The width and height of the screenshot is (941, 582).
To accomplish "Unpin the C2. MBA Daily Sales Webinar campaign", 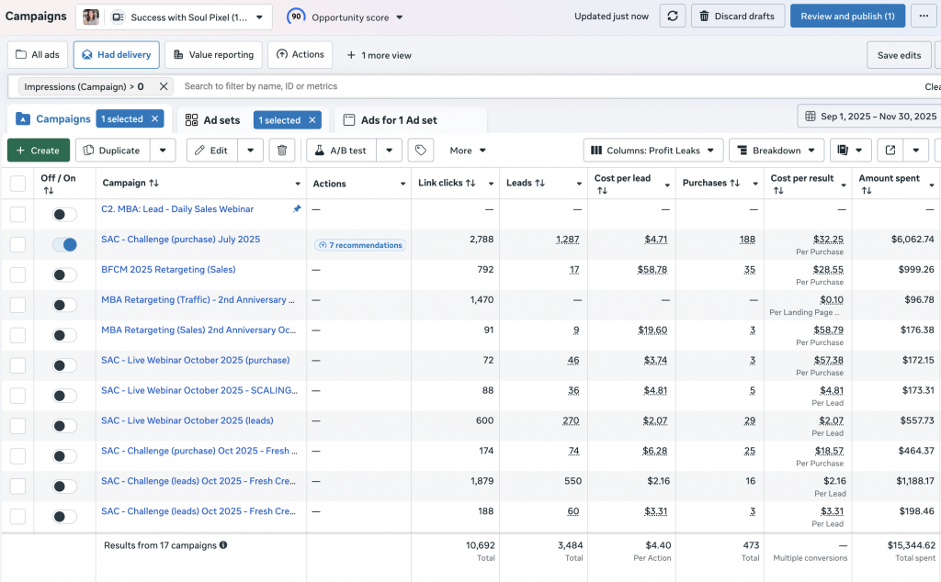I will point(297,208).
